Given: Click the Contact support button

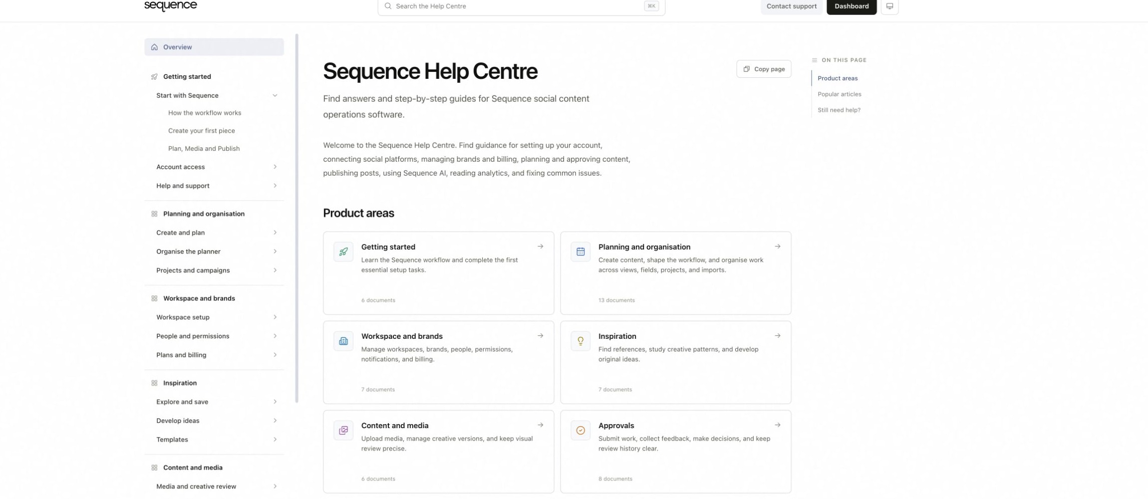Looking at the screenshot, I should tap(792, 6).
